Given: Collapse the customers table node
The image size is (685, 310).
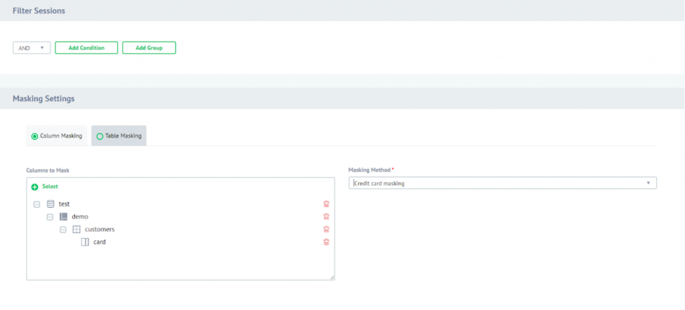Looking at the screenshot, I should point(64,229).
